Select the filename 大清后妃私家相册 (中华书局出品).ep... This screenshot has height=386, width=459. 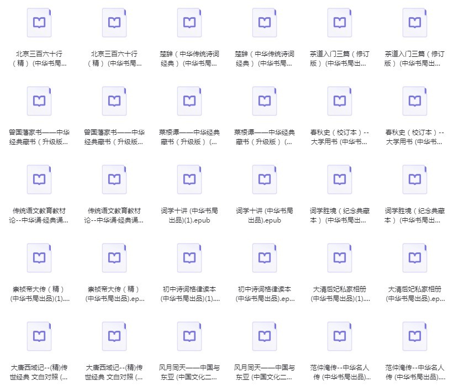(x=415, y=294)
